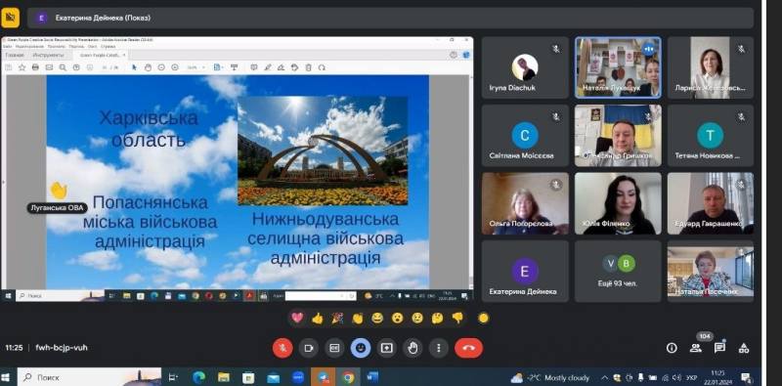Send the PDF by email icon

pos(49,67)
